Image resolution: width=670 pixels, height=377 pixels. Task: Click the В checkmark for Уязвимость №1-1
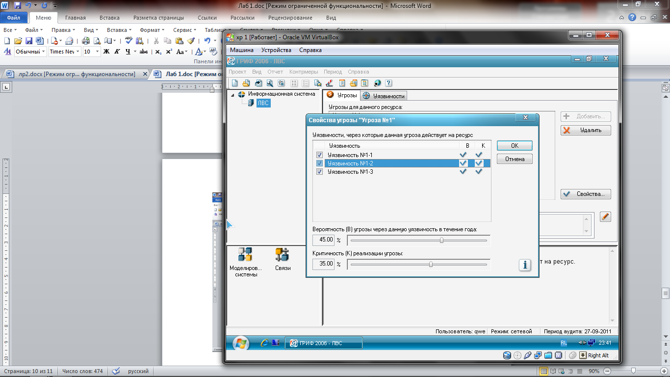coord(463,155)
